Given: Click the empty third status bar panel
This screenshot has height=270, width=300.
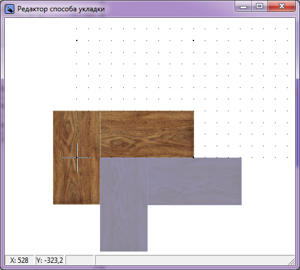Looking at the screenshot, I should [x=80, y=260].
